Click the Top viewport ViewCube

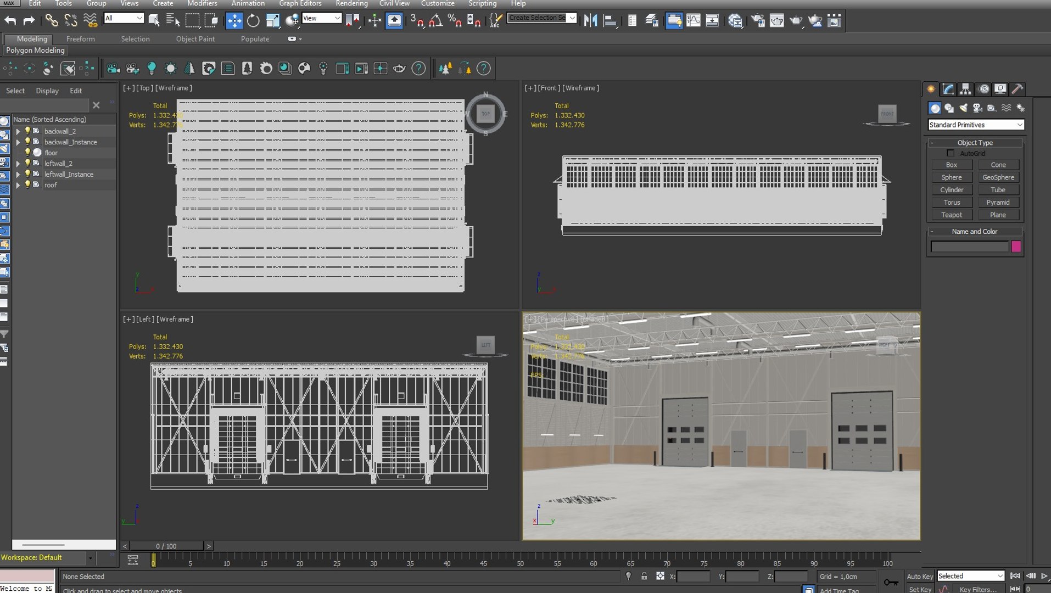[x=485, y=114]
